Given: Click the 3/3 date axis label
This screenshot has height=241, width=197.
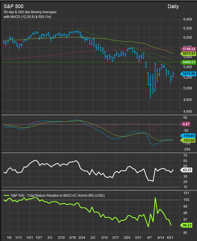Looking at the screenshot, I should tap(93, 238).
